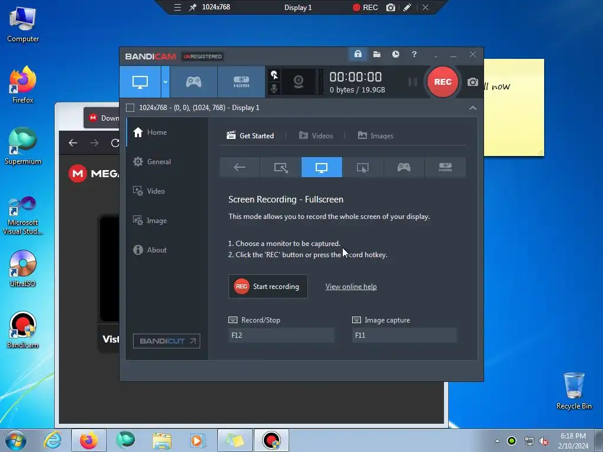Image resolution: width=603 pixels, height=452 pixels.
Task: Show hidden tray icons arrow
Action: coord(497,441)
